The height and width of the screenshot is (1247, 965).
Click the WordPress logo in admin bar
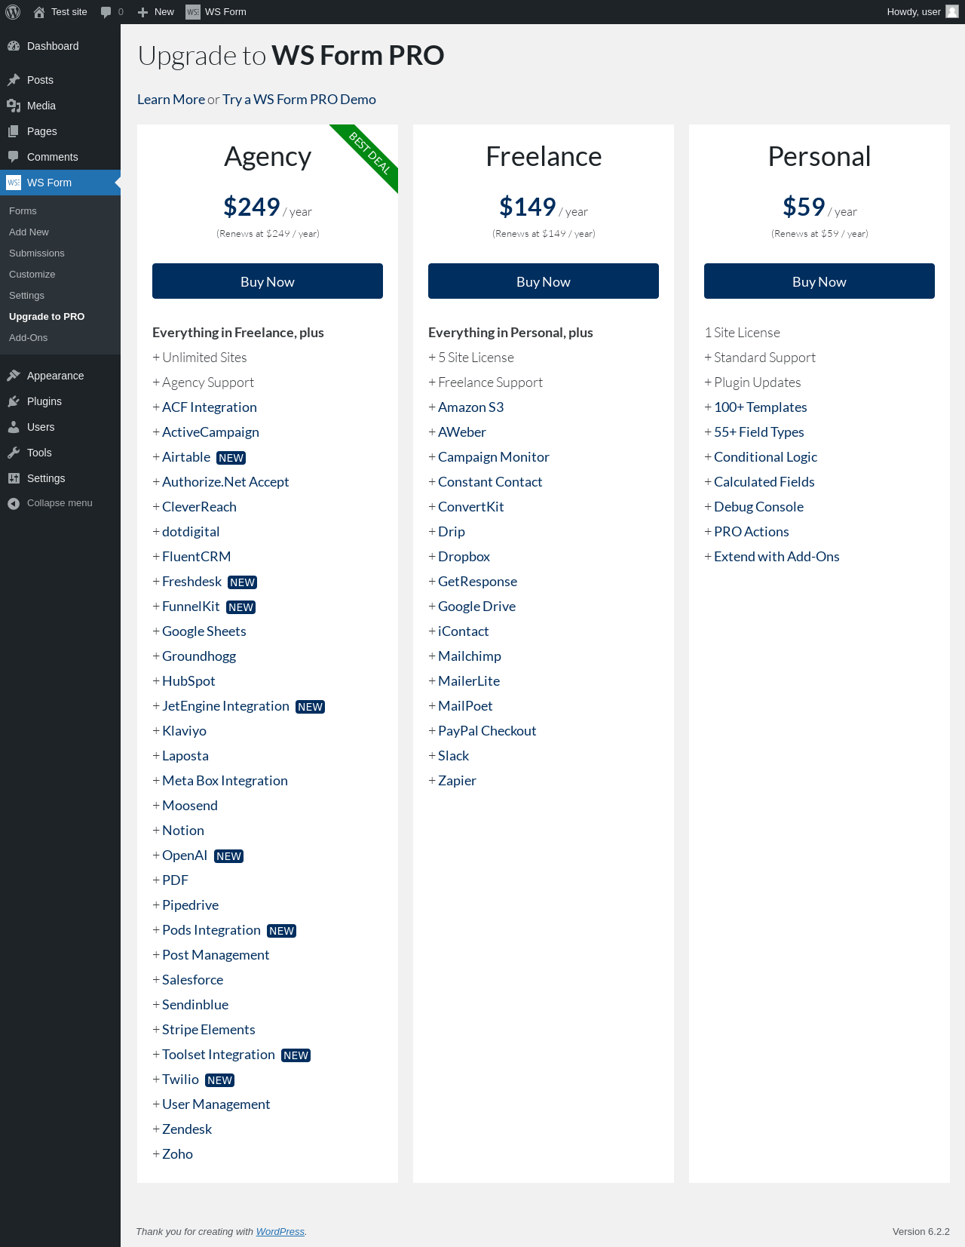click(x=13, y=12)
